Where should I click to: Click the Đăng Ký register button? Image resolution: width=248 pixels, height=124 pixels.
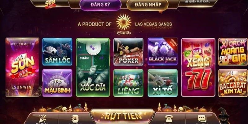100,5
